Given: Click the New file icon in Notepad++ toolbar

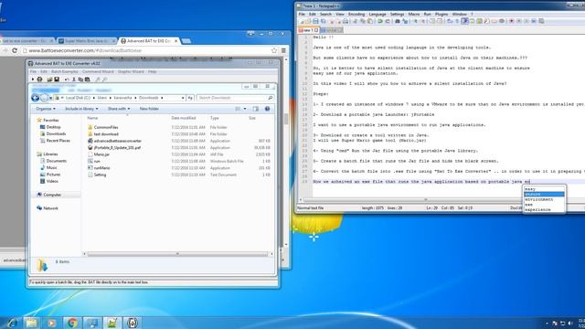Looking at the screenshot, I should tap(302, 21).
